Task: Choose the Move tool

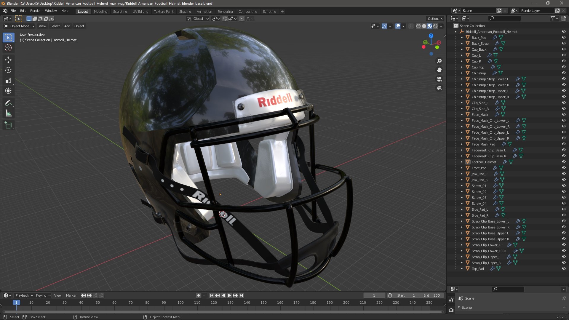Action: tap(8, 60)
